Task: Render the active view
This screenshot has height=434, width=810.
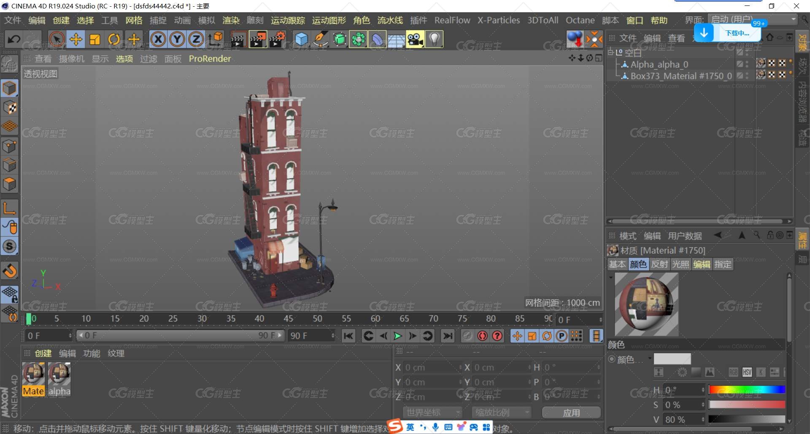Action: pyautogui.click(x=238, y=39)
